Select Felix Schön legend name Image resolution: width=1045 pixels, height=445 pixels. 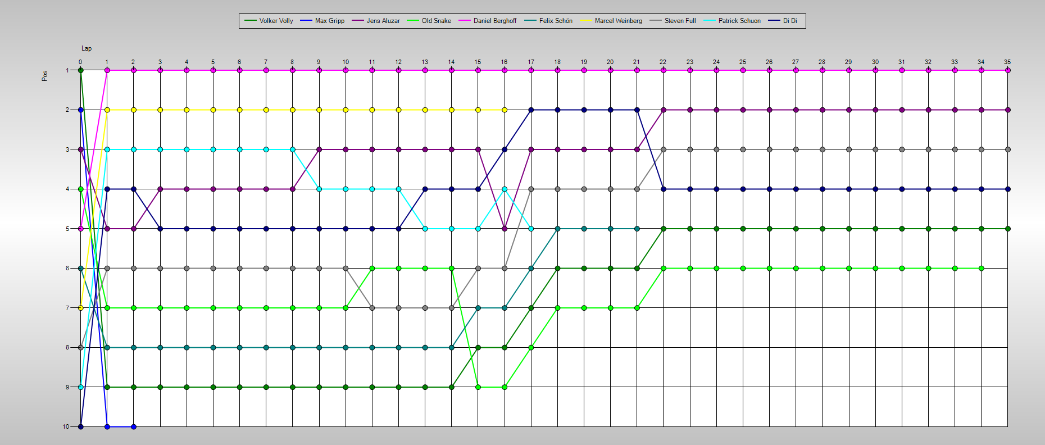(x=556, y=21)
